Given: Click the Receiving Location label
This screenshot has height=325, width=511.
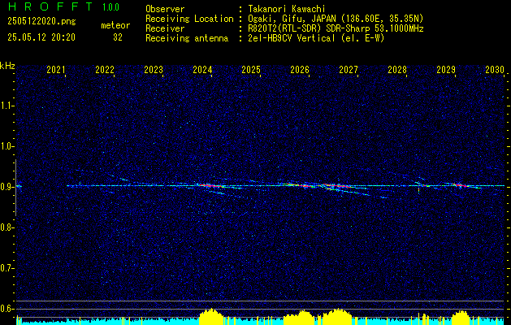Looking at the screenshot, I should (x=189, y=19).
